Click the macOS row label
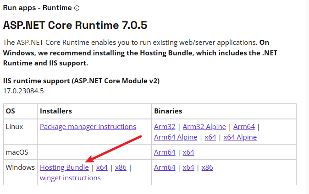This screenshot has width=309, height=194. (17, 152)
